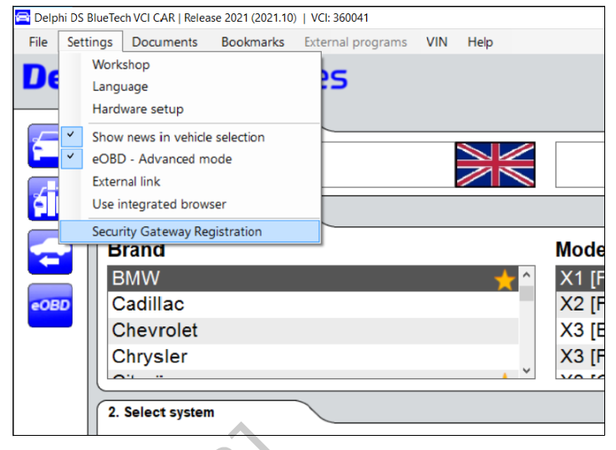This screenshot has height=450, width=616.
Task: Select Cadillac in the Brand list
Action: 313,305
